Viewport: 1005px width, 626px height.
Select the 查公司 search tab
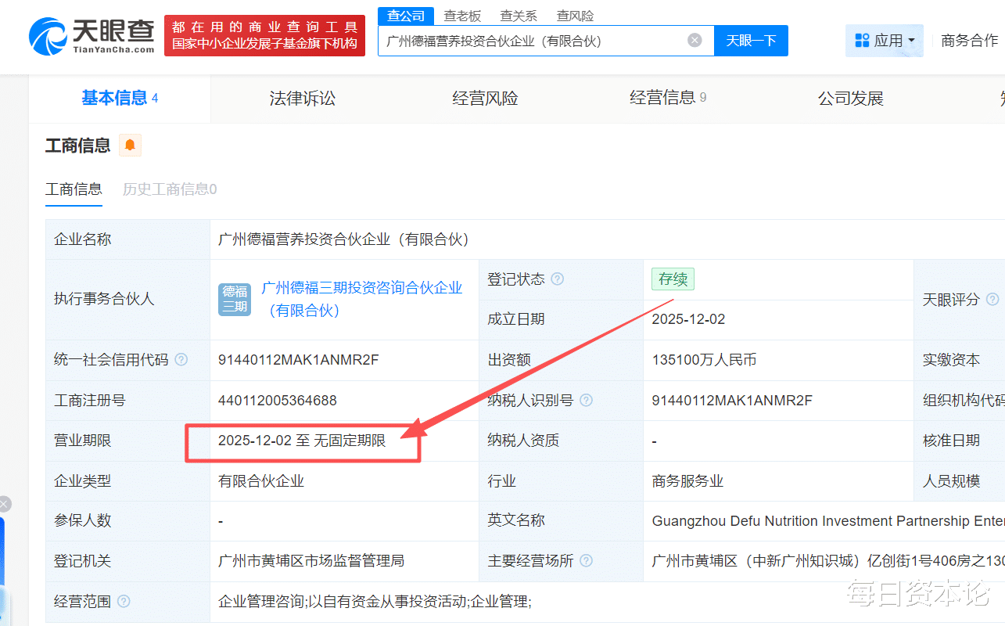[406, 16]
